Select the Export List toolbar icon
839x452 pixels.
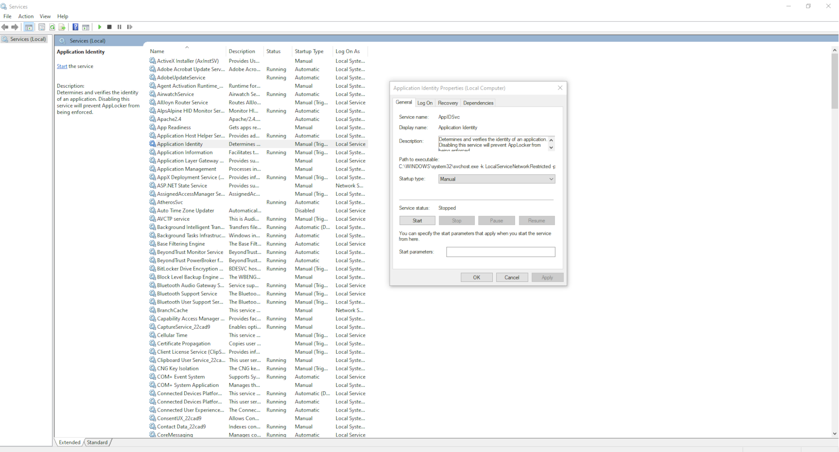(62, 27)
